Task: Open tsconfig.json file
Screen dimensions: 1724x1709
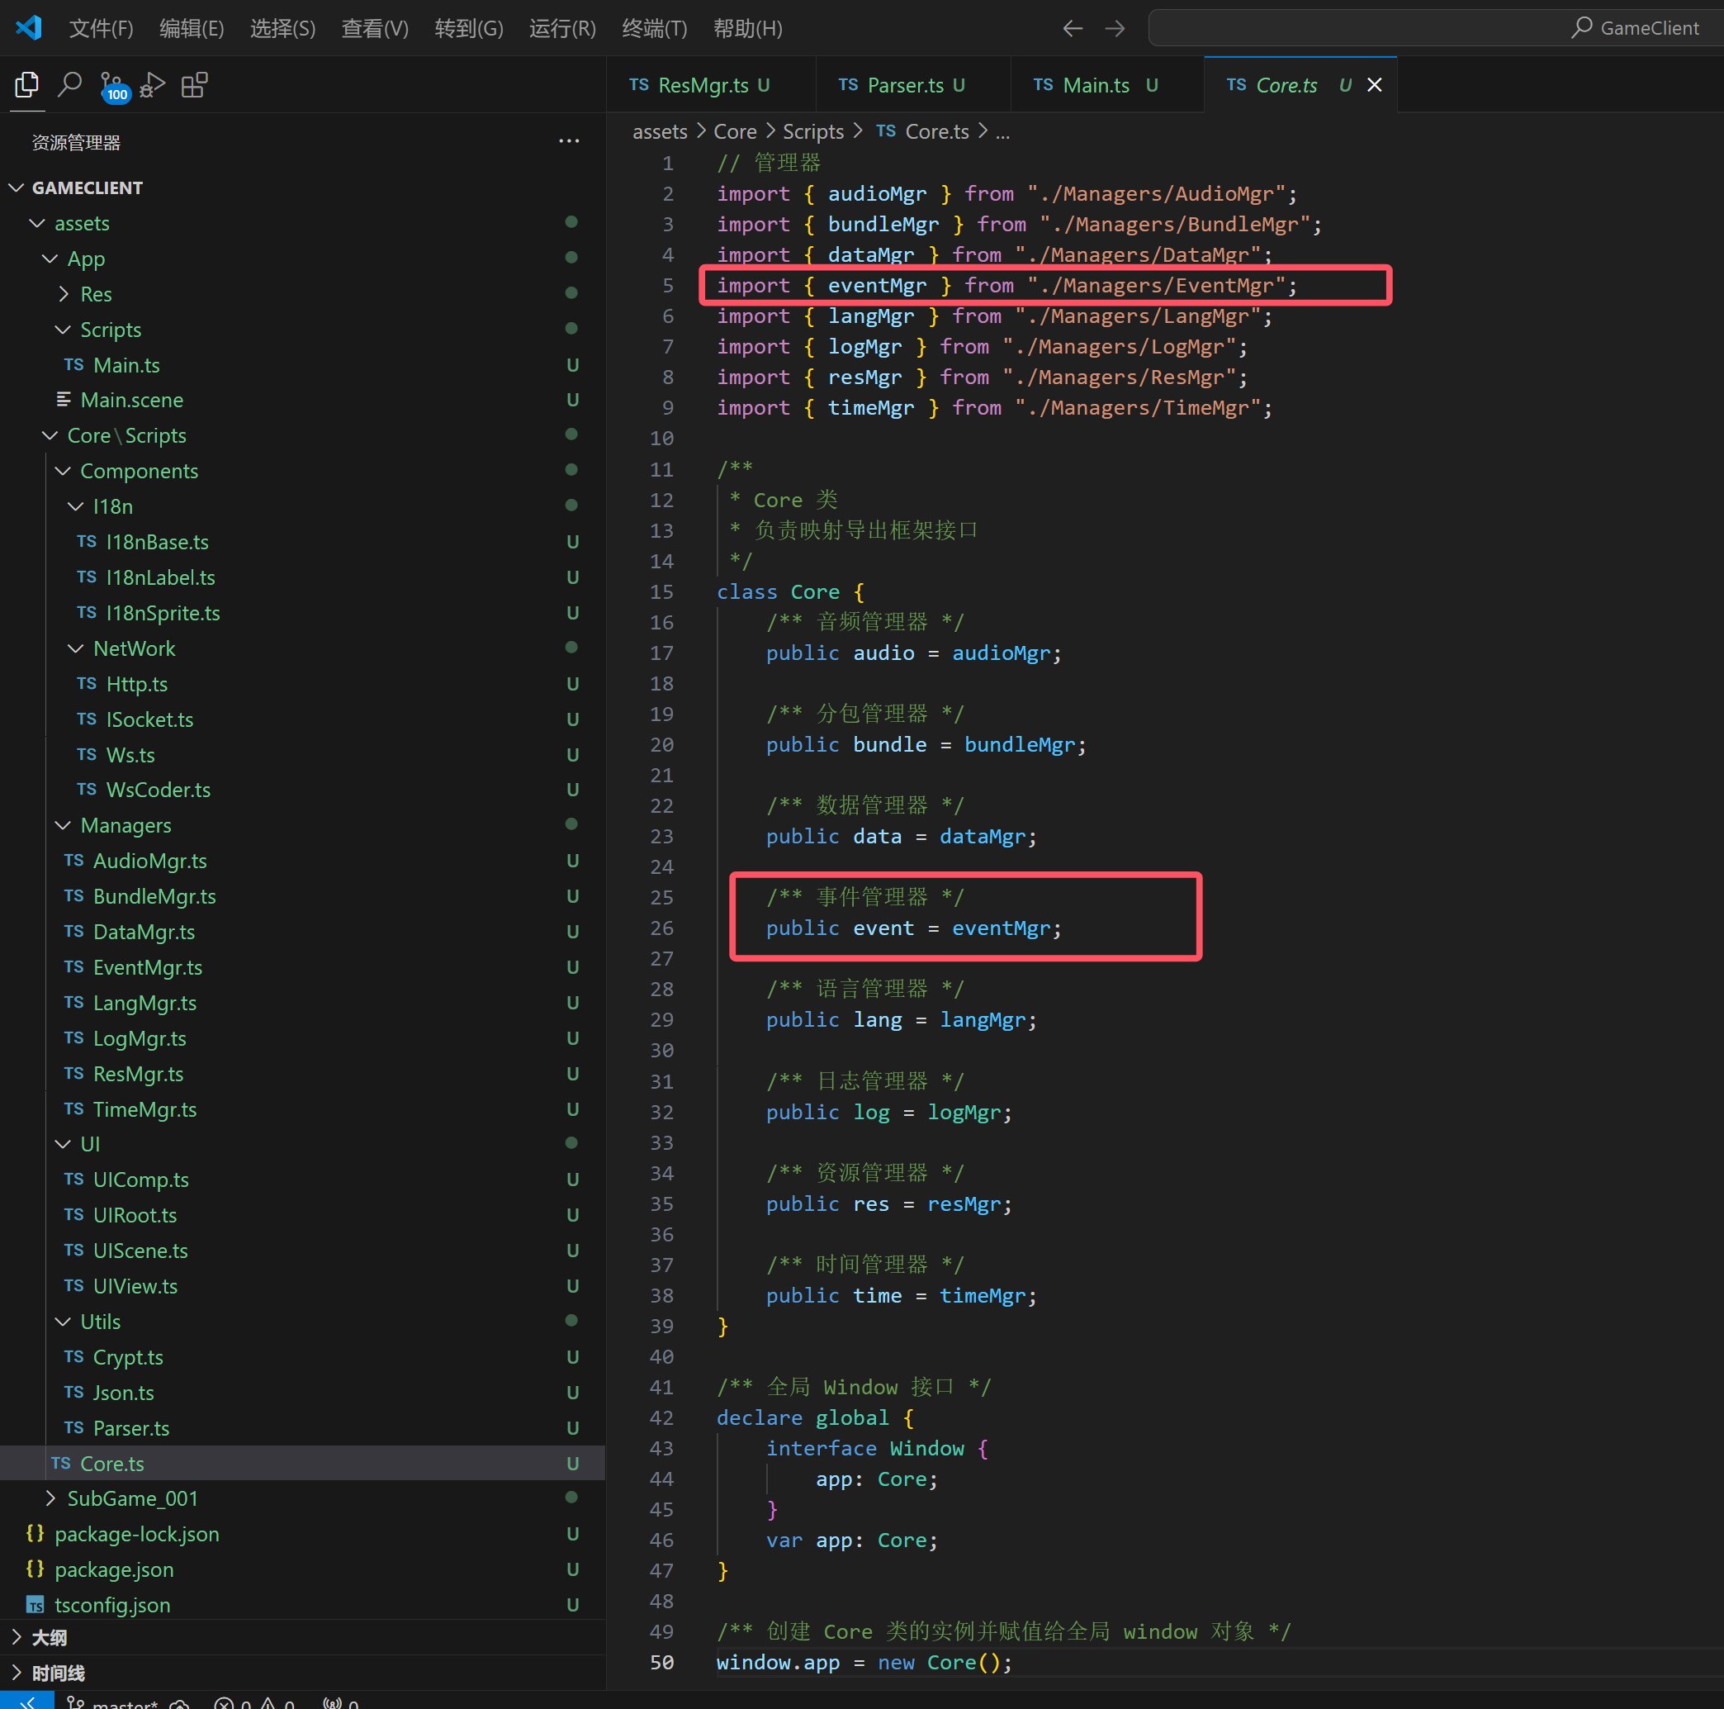Action: [112, 1605]
